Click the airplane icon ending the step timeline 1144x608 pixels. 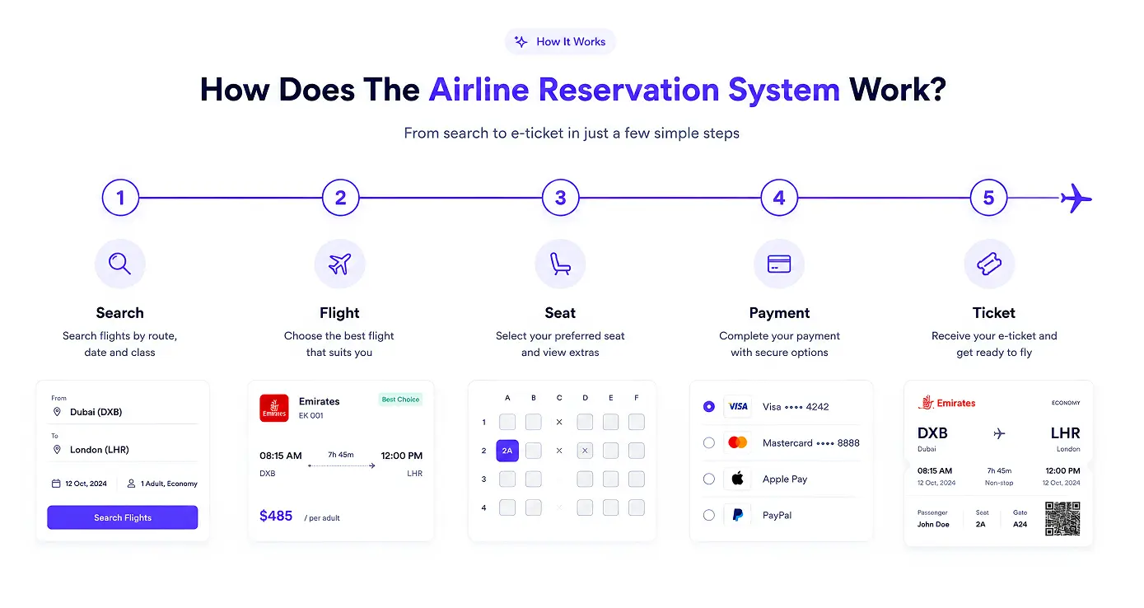tap(1076, 198)
